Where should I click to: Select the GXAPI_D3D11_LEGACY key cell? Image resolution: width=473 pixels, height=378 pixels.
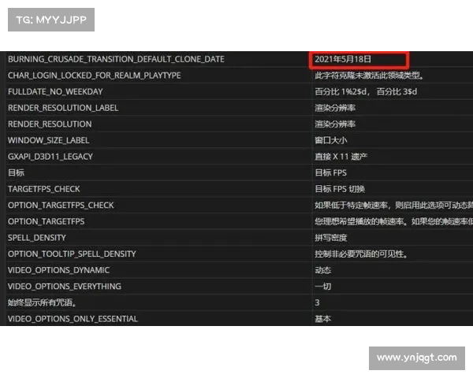[x=50, y=157]
